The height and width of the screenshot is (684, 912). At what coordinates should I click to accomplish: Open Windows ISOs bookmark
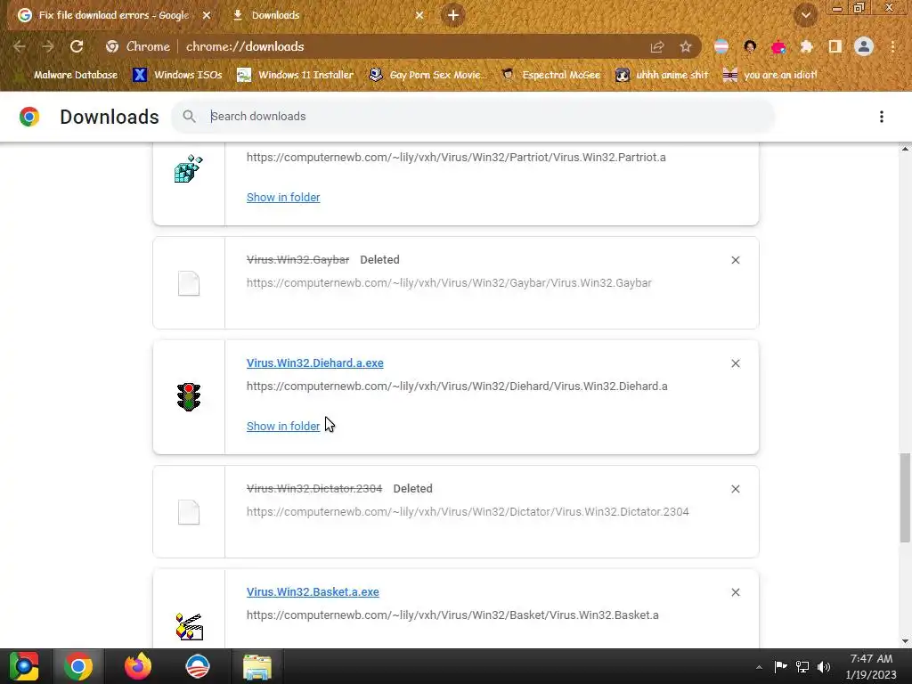click(x=177, y=75)
